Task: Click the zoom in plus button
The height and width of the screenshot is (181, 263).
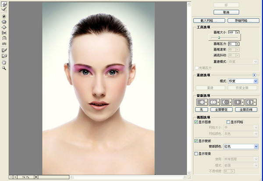Action: point(15,177)
